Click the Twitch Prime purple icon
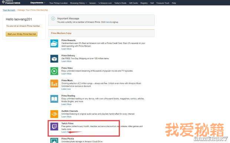The width and height of the screenshot is (230, 143). (54, 127)
